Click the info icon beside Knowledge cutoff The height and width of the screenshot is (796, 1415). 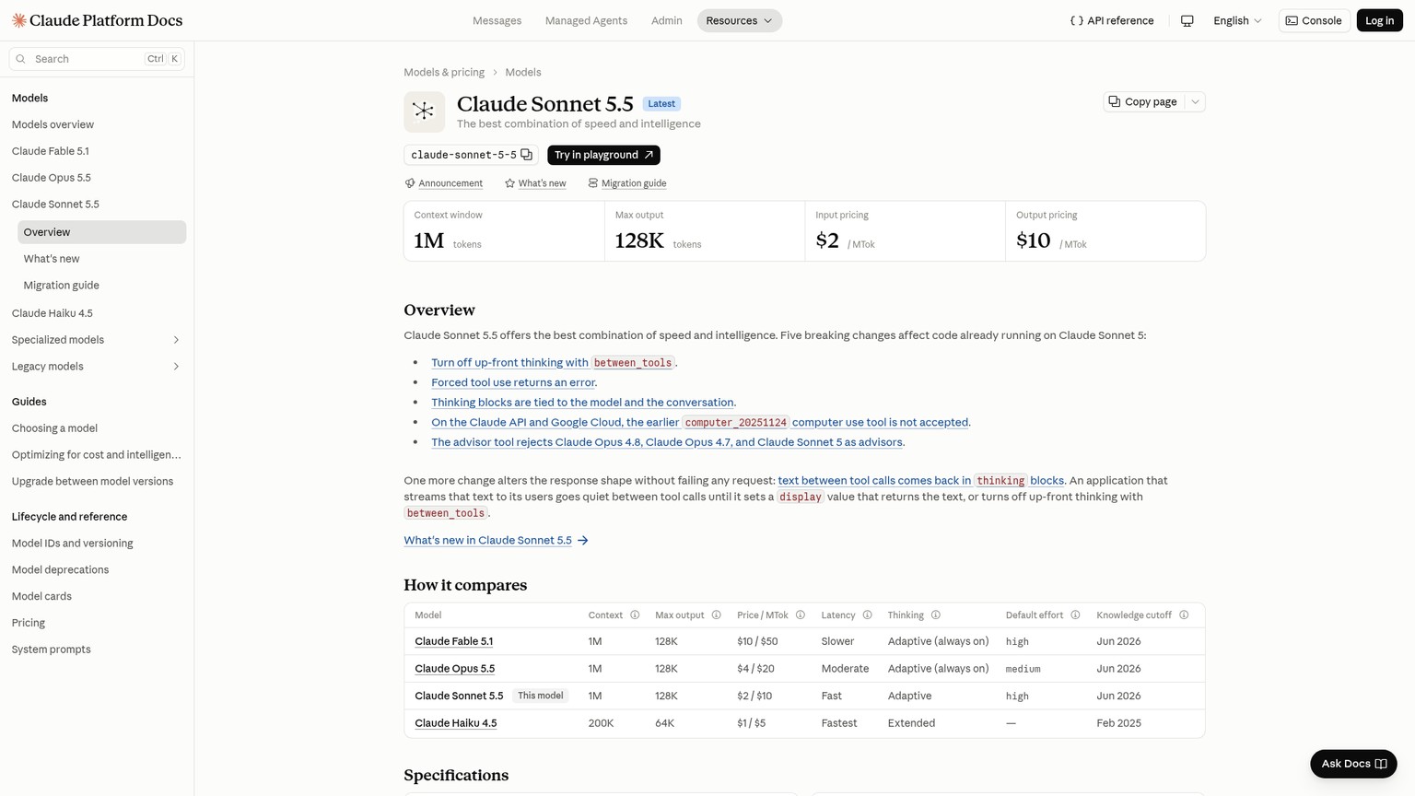tap(1184, 615)
